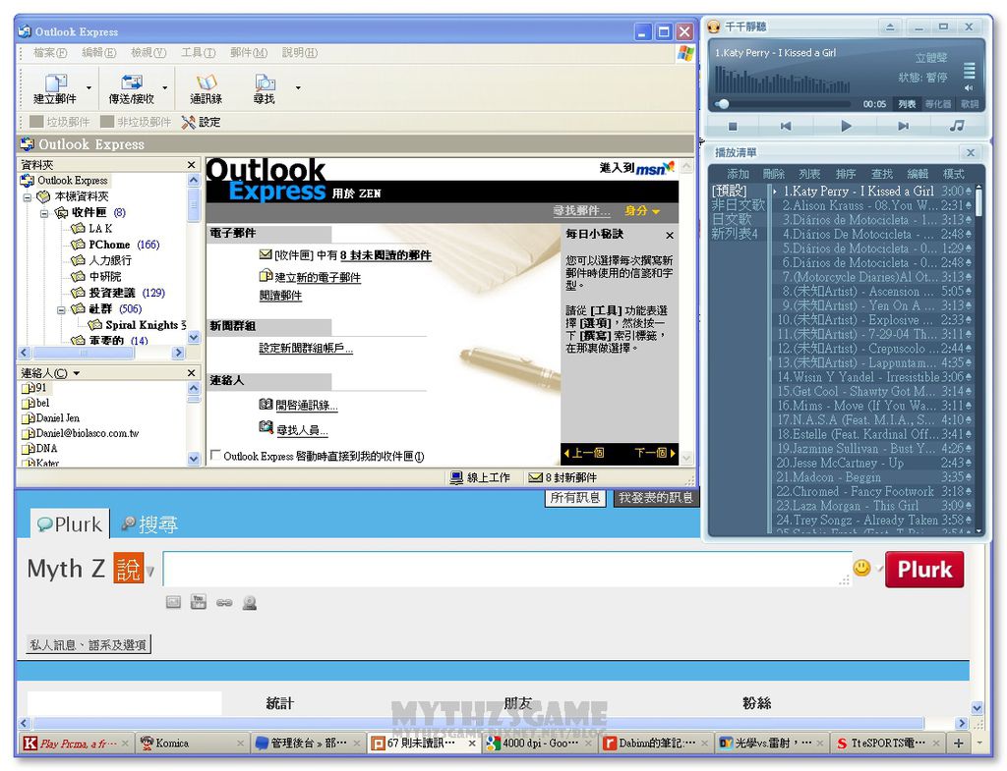Open the 8 封未閱讀的郵件 link
The height and width of the screenshot is (771, 1007).
(385, 255)
